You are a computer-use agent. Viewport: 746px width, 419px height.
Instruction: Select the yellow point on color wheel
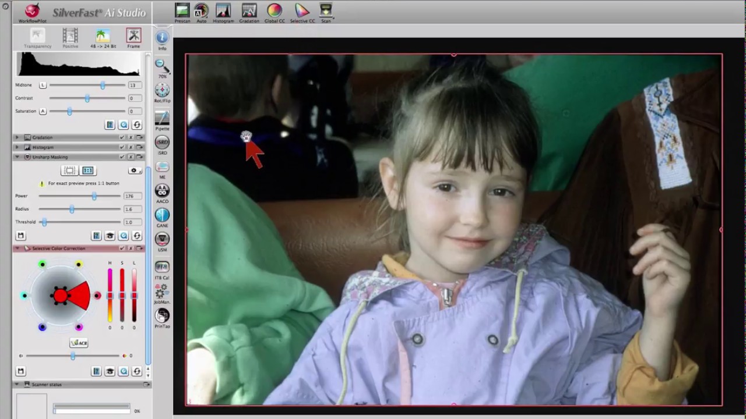click(x=79, y=265)
